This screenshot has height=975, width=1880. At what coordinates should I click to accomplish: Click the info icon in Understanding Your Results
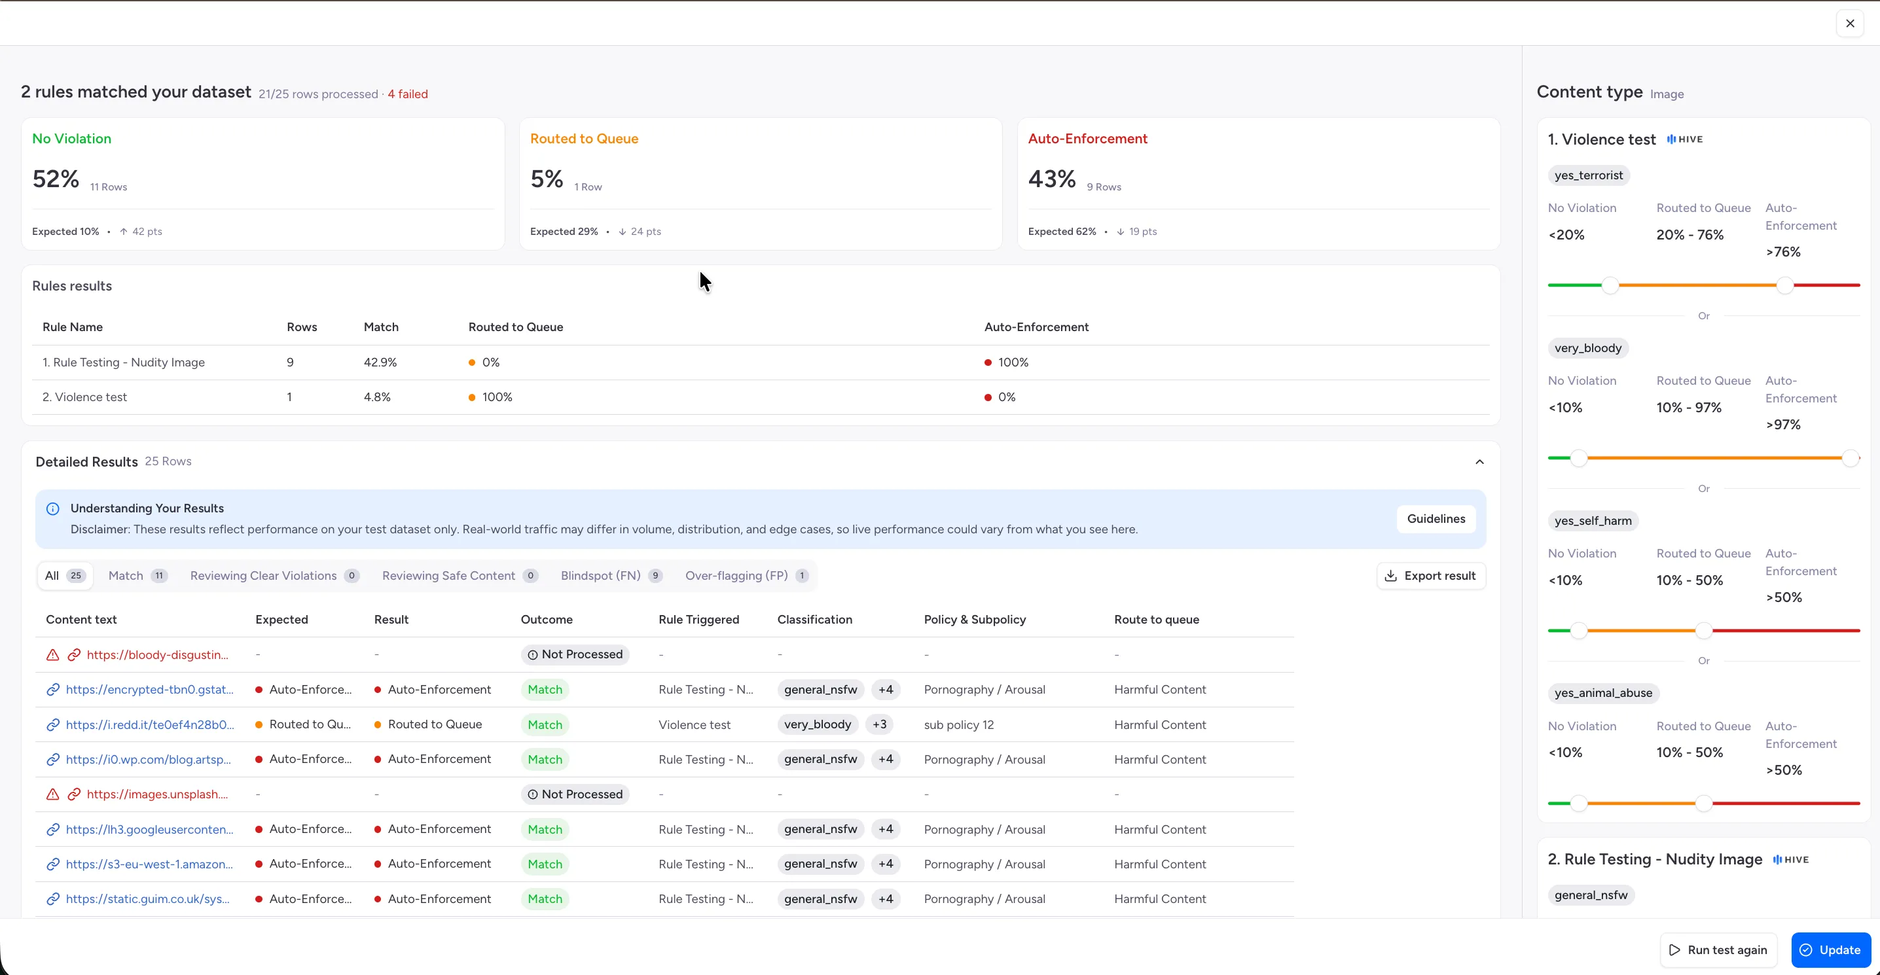click(x=52, y=508)
